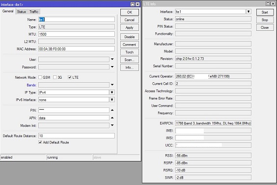Toggle the Add Default Route checkbox

pyautogui.click(x=40, y=142)
